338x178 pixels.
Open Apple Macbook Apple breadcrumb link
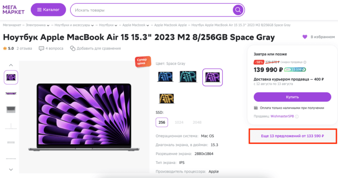(x=170, y=25)
